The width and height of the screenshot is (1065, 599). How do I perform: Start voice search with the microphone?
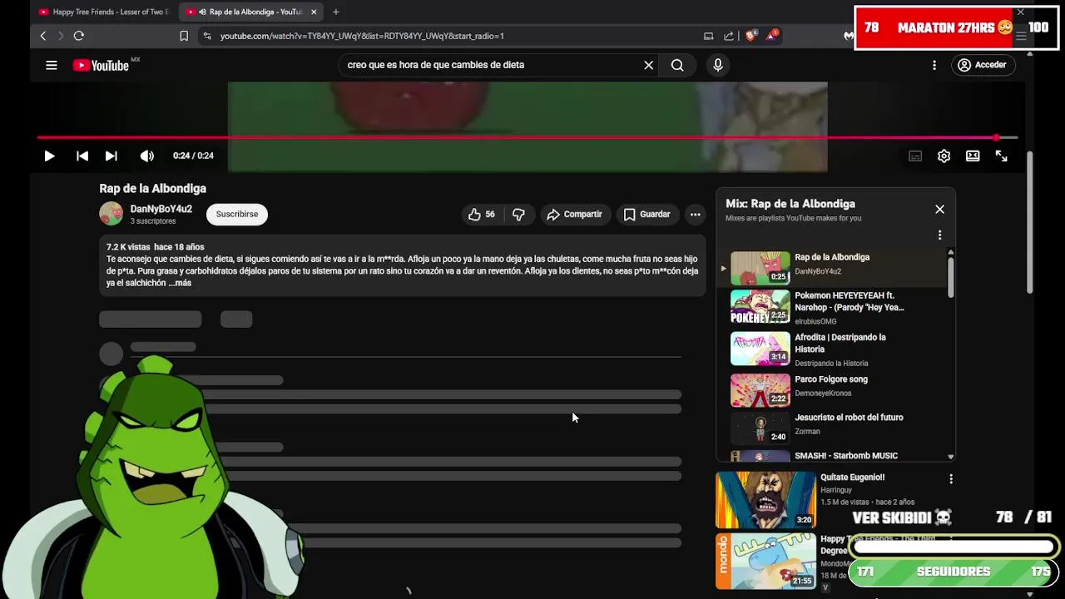pyautogui.click(x=718, y=65)
